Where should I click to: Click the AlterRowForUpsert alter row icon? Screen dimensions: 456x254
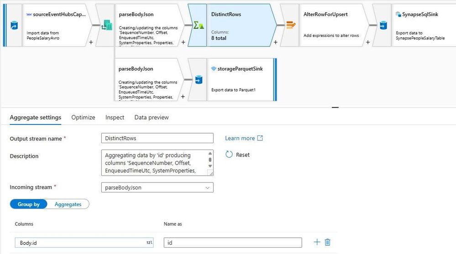(290, 25)
